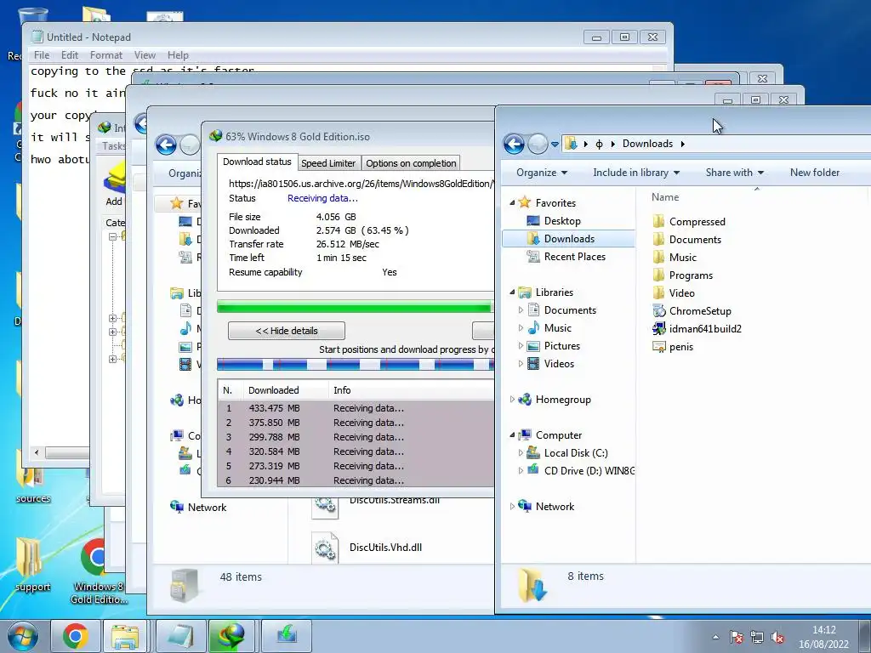Open Windows Explorer taskbar button
871x653 pixels.
tap(126, 636)
